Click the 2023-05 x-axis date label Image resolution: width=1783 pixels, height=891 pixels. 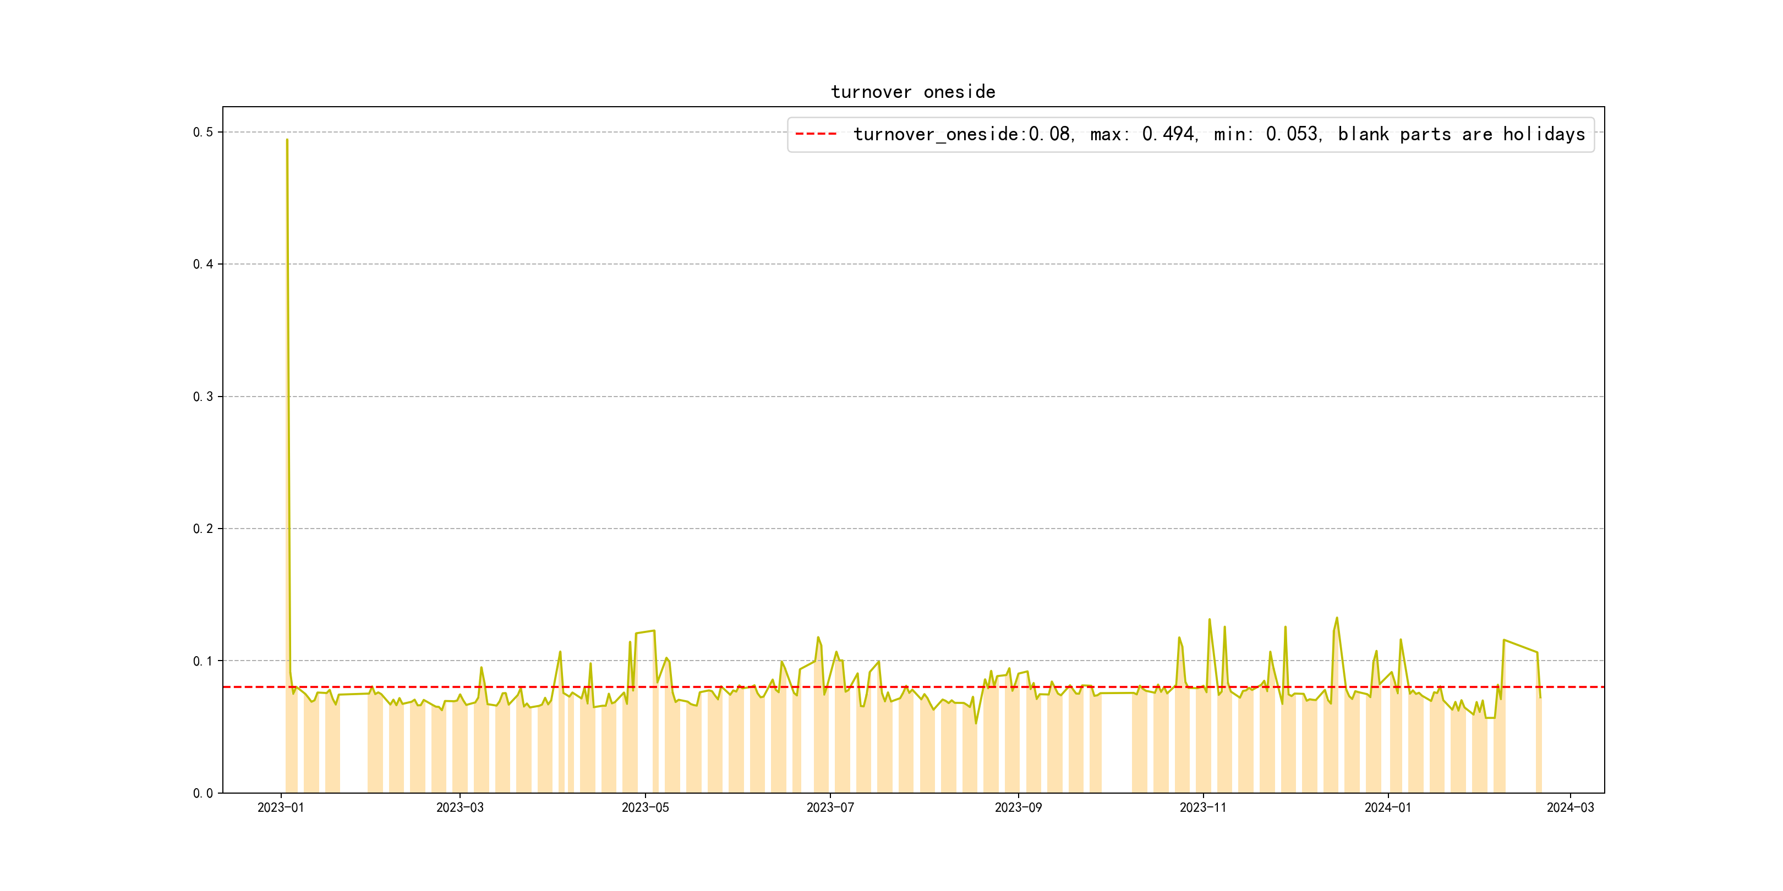(x=645, y=807)
